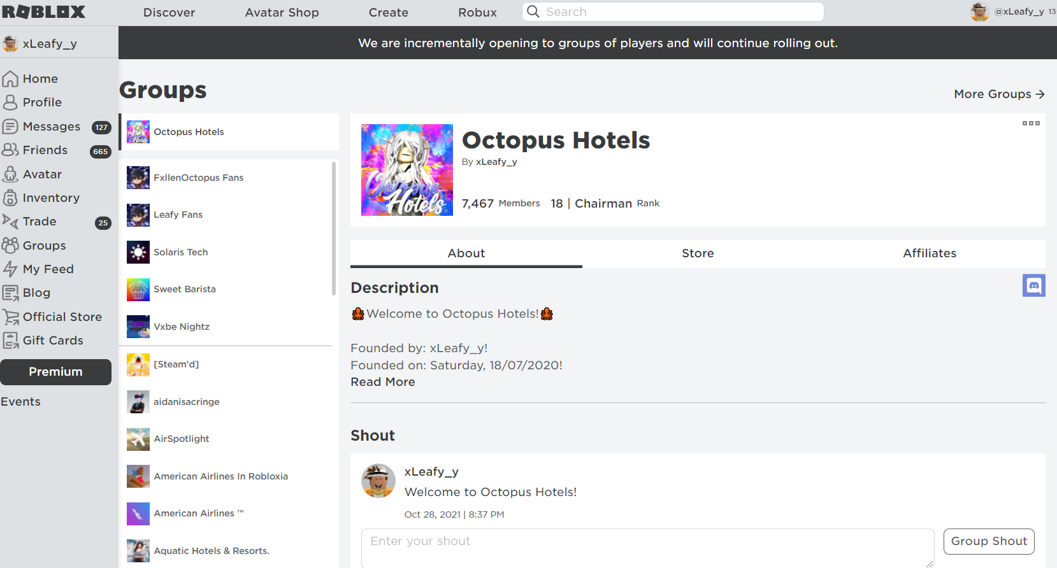This screenshot has width=1057, height=568.
Task: Click the 25 Trade badge
Action: click(x=103, y=223)
